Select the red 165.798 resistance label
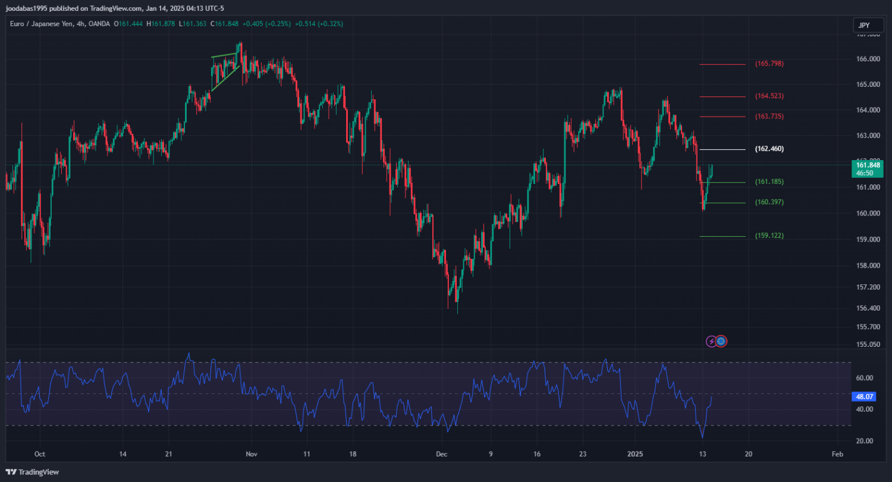This screenshot has width=892, height=482. point(769,64)
